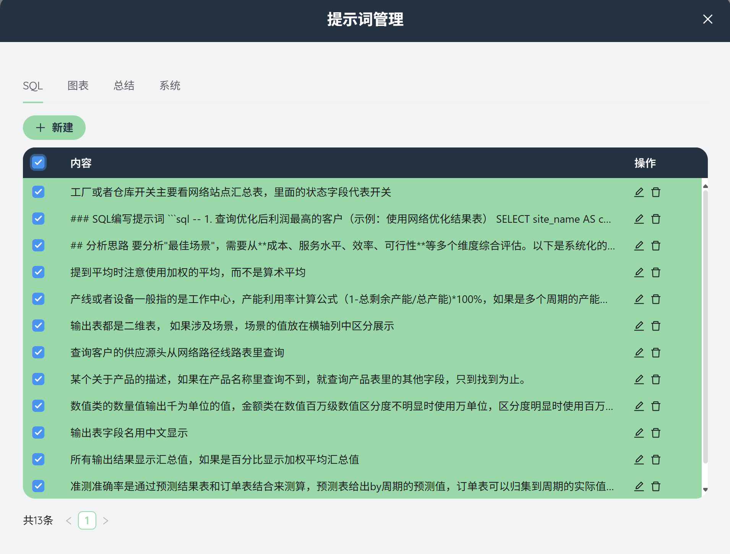Viewport: 730px width, 554px height.
Task: Select the text 工厂或者仓库开关主要看网络站点汇总表
Action: (167, 192)
